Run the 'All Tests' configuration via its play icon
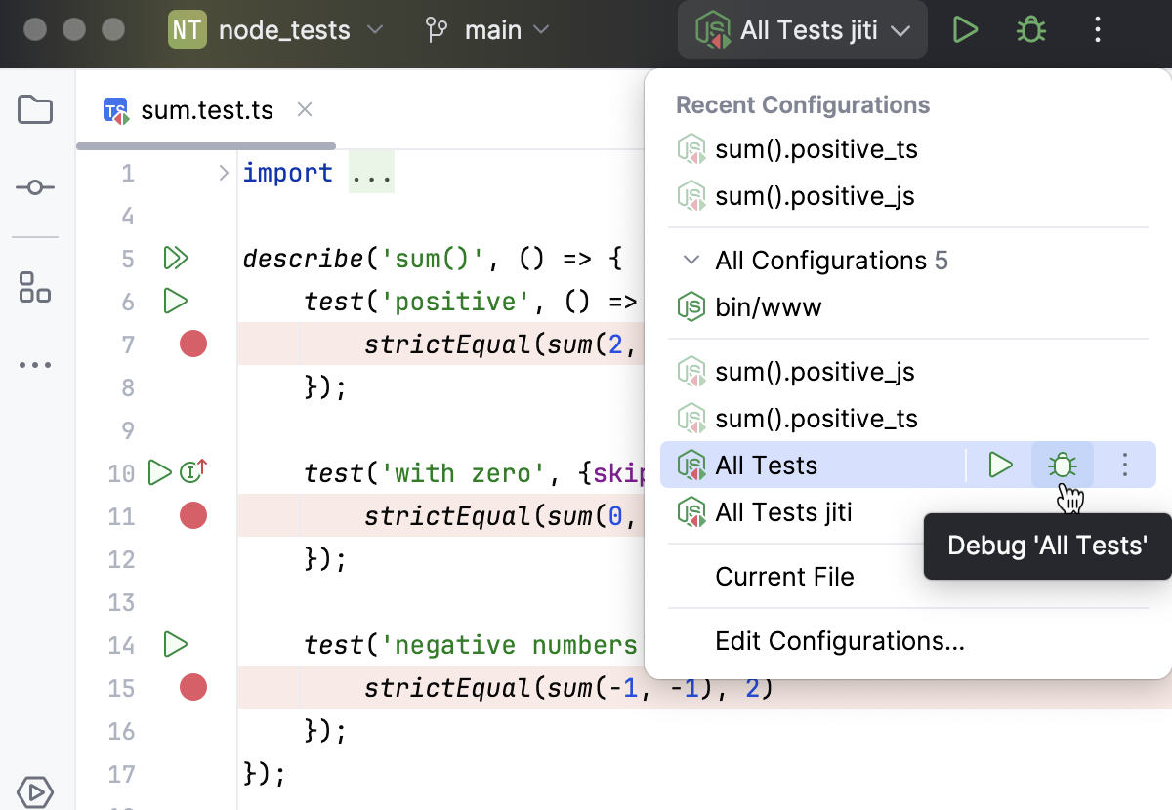The width and height of the screenshot is (1172, 810). 999,466
